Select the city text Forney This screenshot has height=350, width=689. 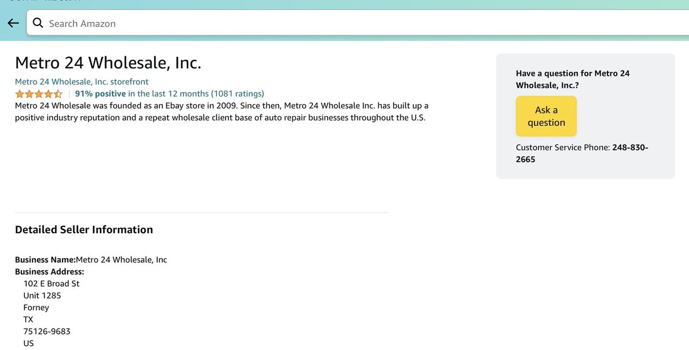(36, 307)
